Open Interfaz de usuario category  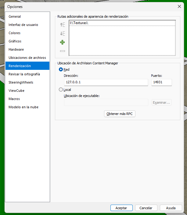point(27,25)
